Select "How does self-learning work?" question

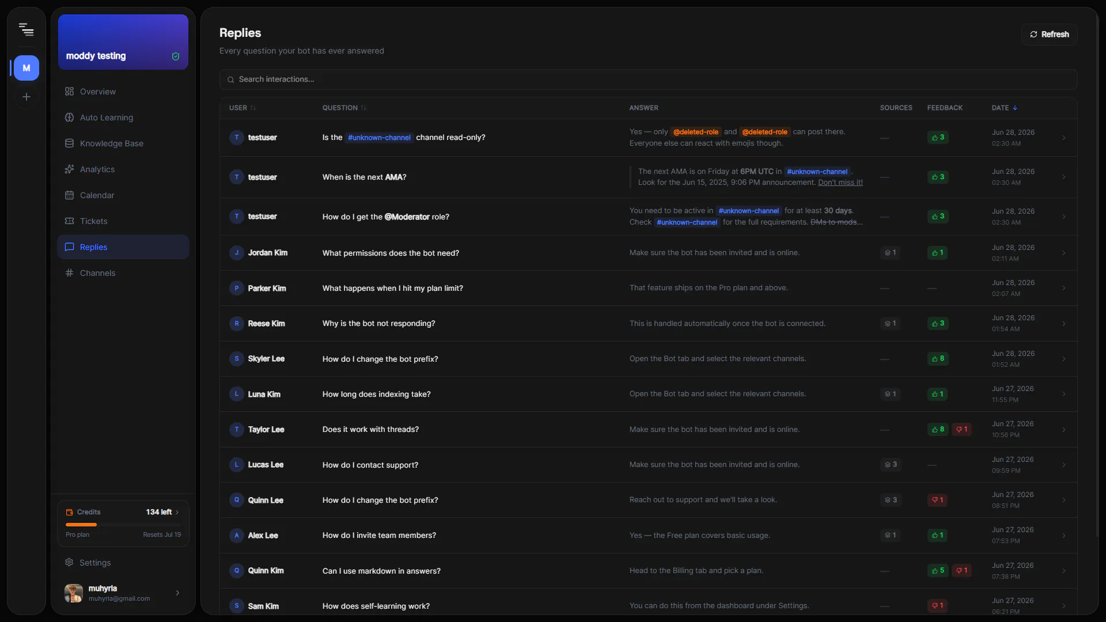tap(376, 606)
